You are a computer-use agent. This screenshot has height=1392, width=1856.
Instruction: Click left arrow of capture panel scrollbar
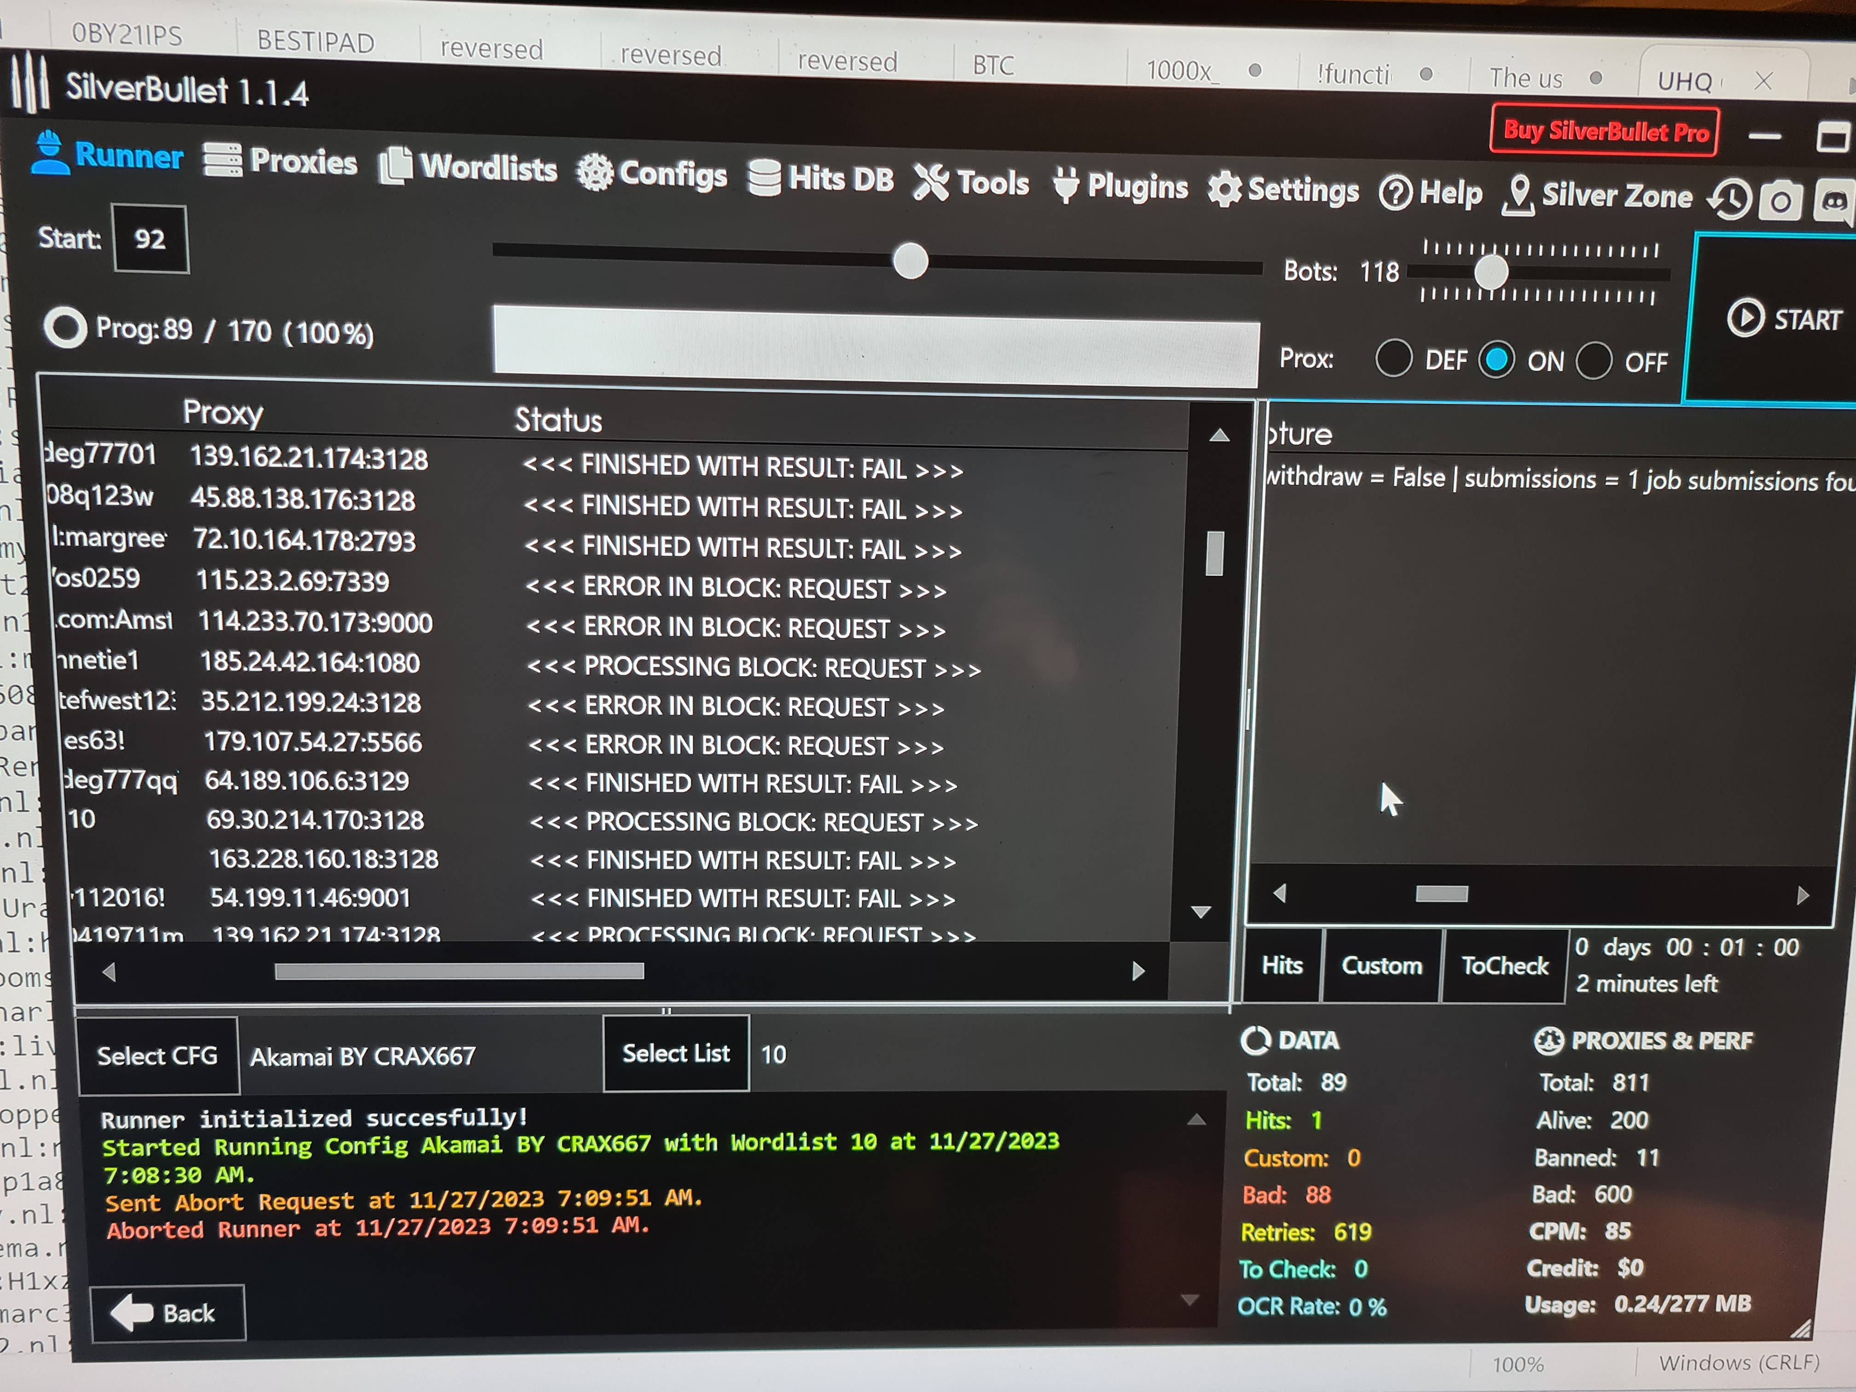(x=1279, y=893)
